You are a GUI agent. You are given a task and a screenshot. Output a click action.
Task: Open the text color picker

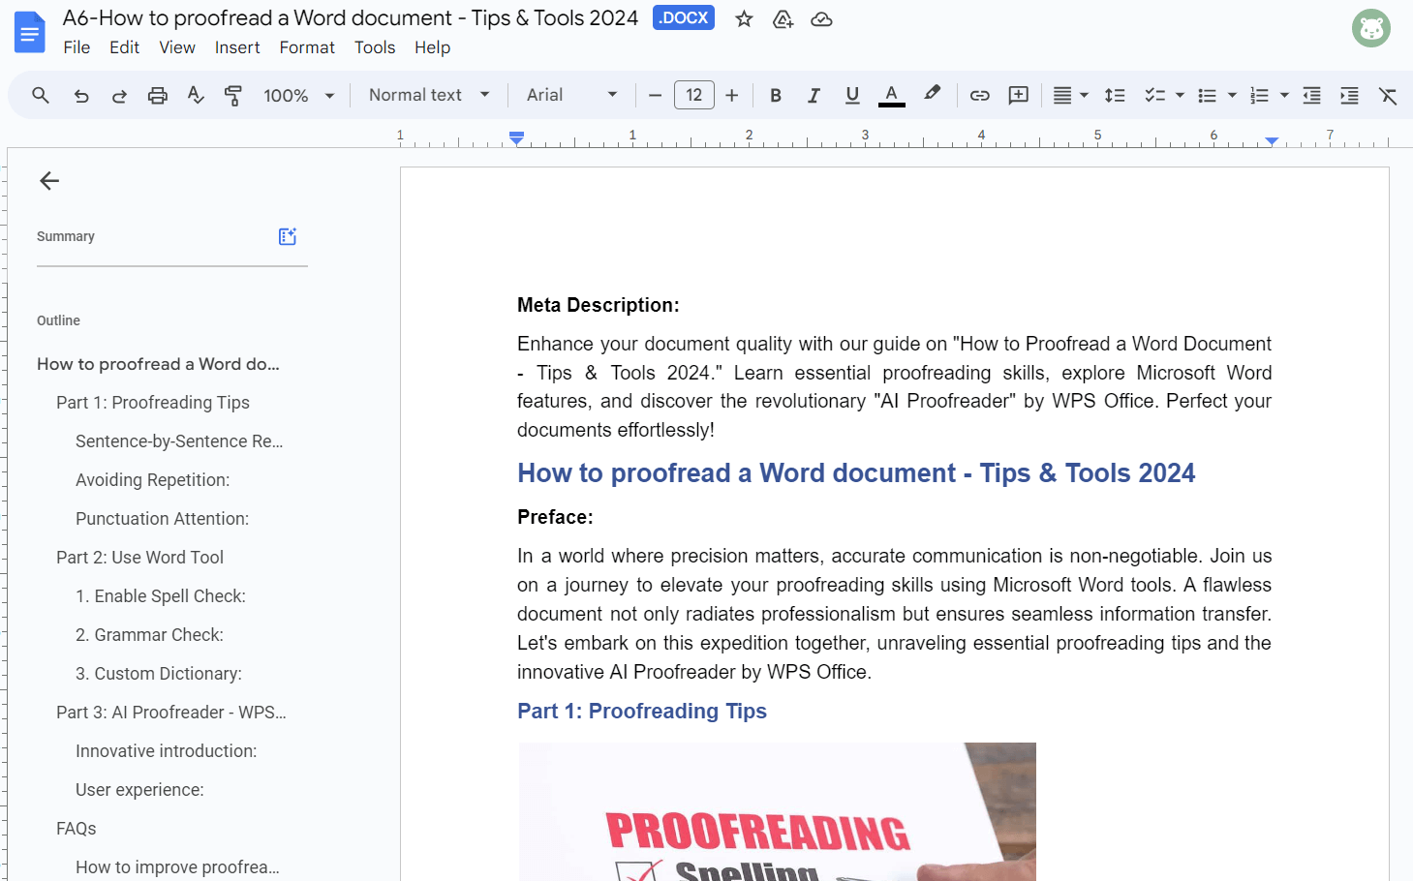coord(892,95)
